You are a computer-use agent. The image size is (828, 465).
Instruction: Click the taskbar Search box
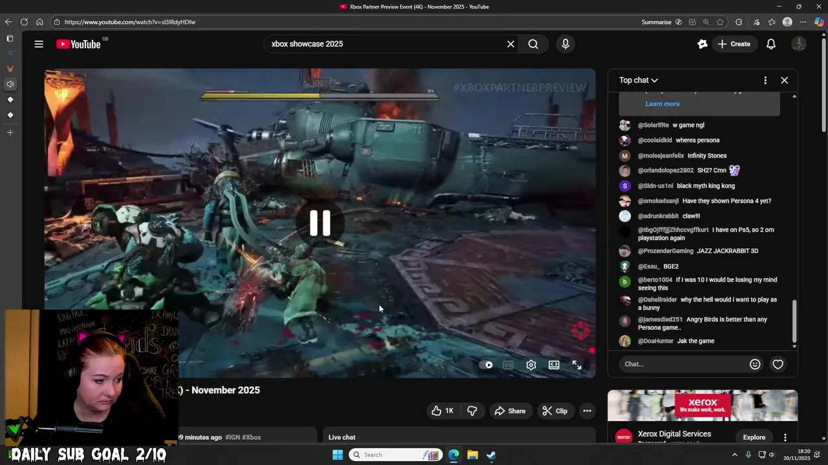396,455
